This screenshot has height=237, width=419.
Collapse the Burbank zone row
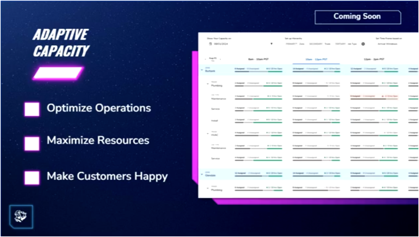202,70
